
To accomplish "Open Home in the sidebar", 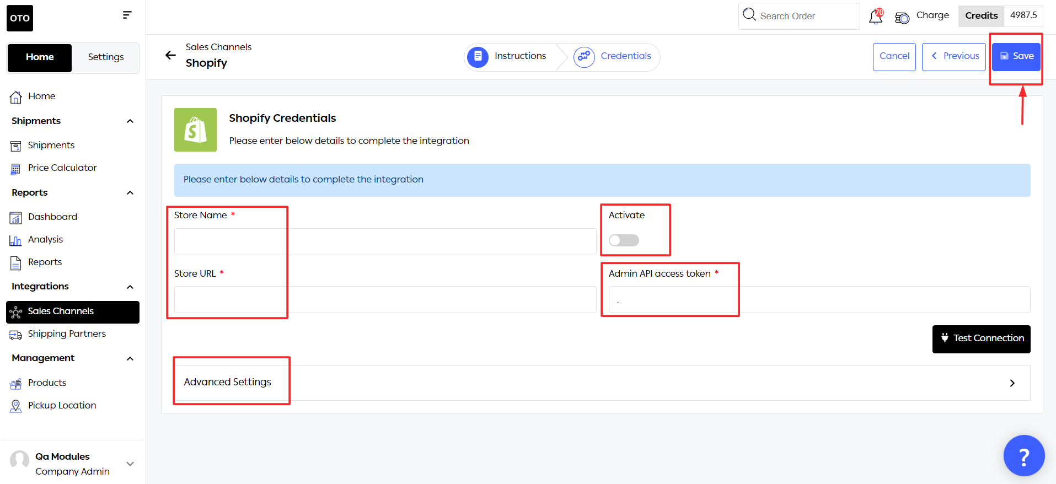I will point(41,96).
